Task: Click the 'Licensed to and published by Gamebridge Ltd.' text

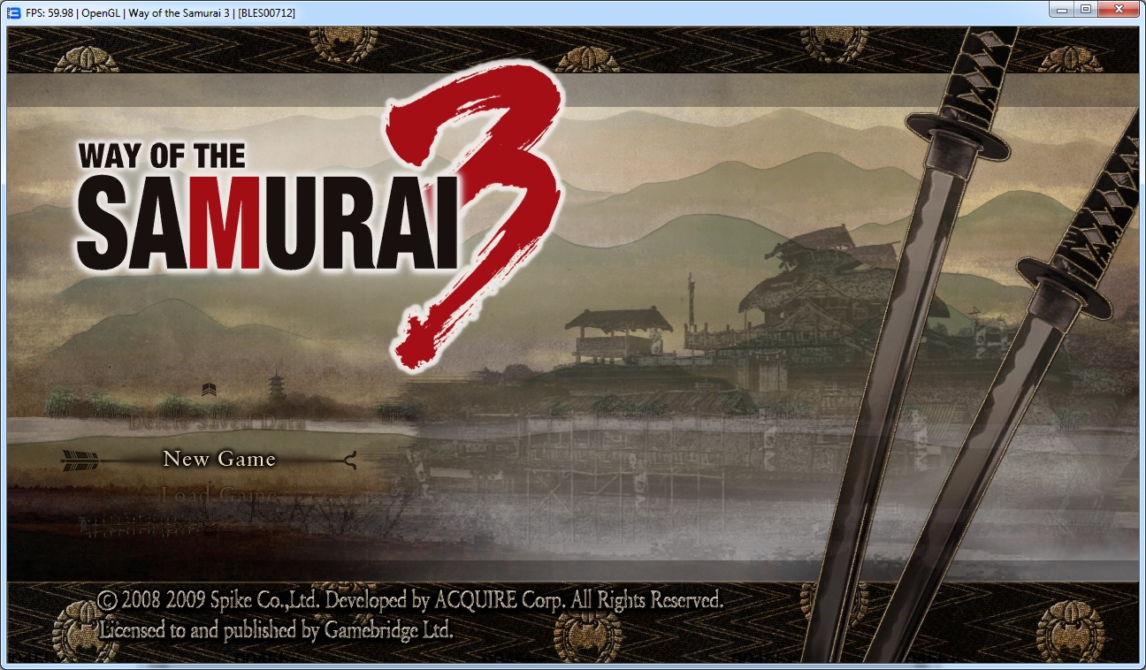Action: (x=277, y=630)
